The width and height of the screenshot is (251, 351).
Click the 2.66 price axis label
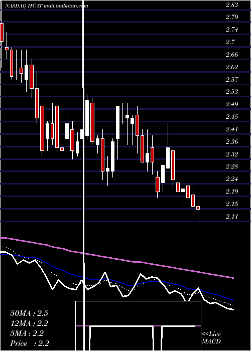[x=231, y=54]
